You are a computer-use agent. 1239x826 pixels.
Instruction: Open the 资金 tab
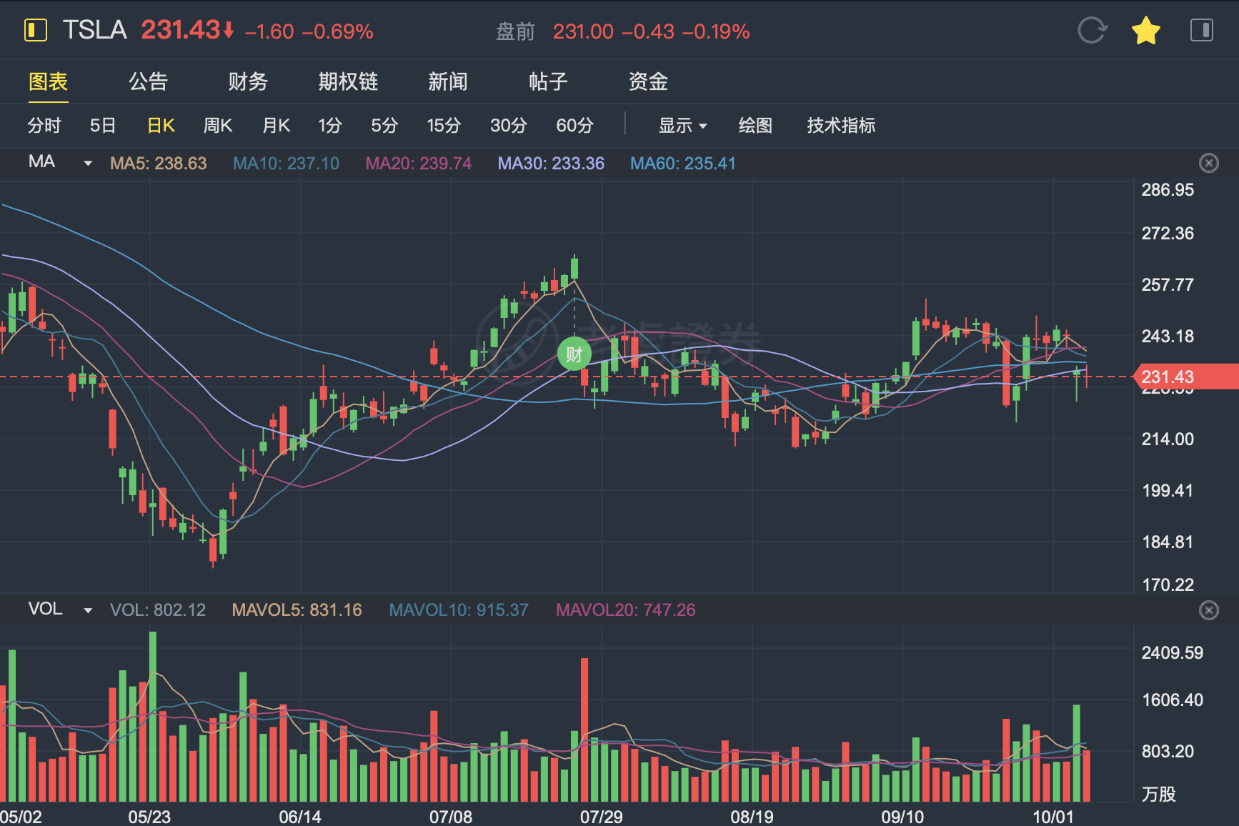pos(648,81)
